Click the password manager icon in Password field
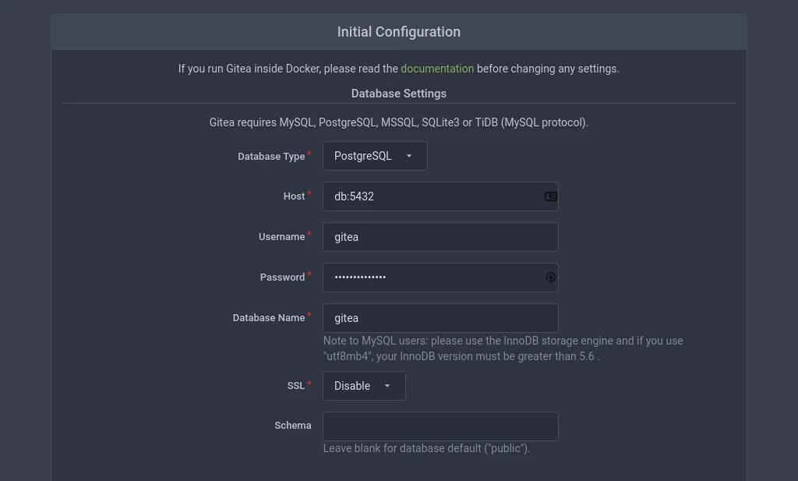The width and height of the screenshot is (798, 481). (x=551, y=278)
